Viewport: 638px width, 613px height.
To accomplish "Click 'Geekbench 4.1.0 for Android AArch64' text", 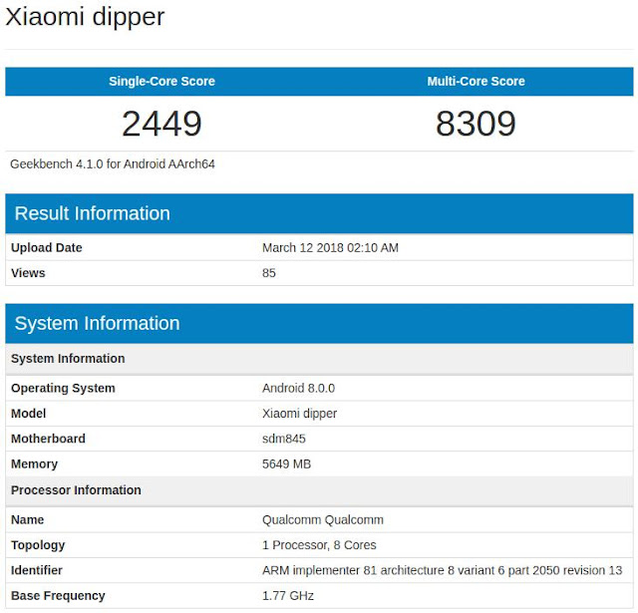I will tap(113, 163).
